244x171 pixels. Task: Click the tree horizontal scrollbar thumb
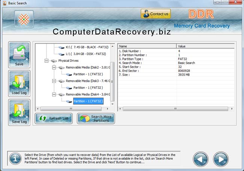pyautogui.click(x=71, y=109)
